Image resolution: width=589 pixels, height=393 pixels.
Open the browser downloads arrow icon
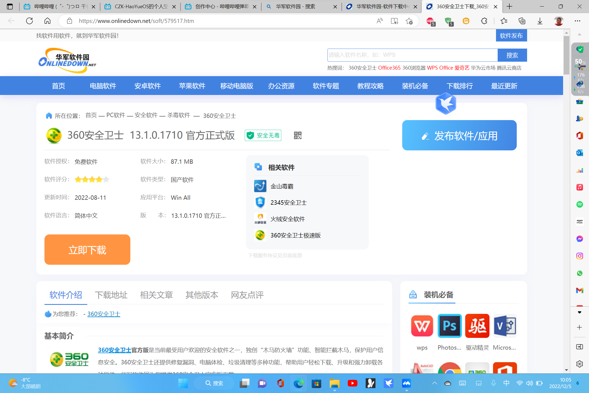click(x=540, y=21)
